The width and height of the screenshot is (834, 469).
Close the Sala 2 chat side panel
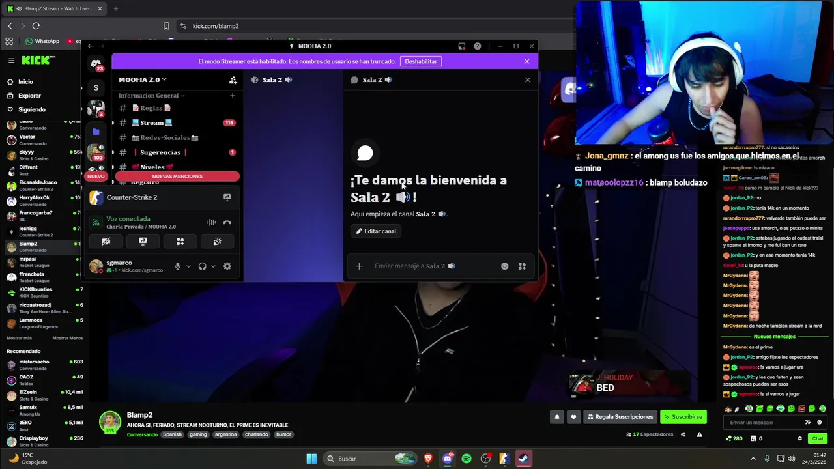coord(528,80)
